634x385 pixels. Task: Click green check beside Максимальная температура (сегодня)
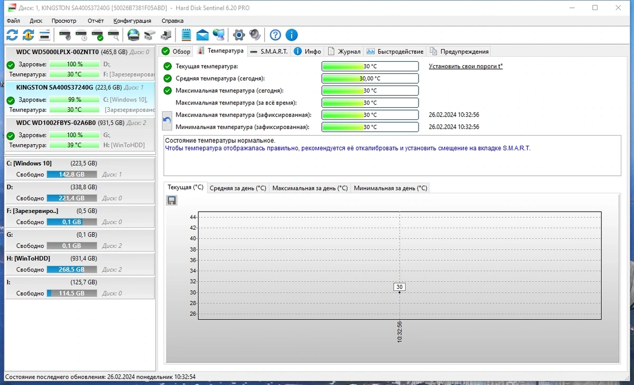click(168, 90)
